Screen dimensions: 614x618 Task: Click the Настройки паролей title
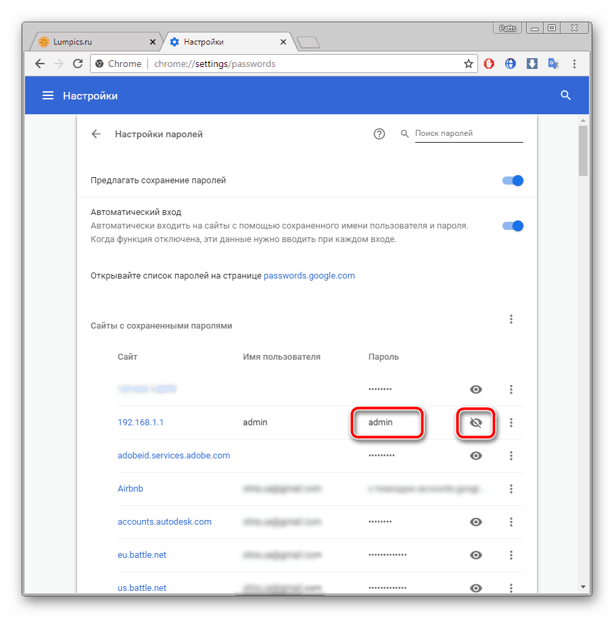click(158, 134)
